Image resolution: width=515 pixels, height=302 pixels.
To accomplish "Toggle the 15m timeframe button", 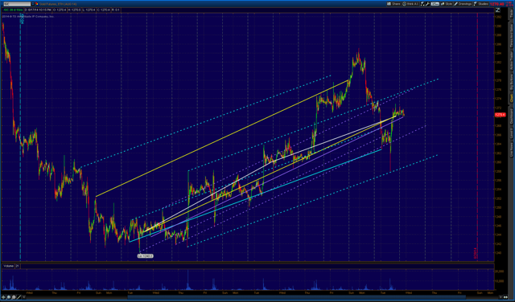I will 435,4.
